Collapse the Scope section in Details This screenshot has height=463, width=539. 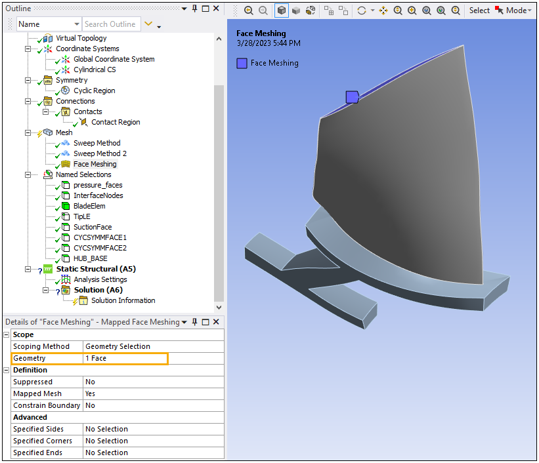coord(7,334)
